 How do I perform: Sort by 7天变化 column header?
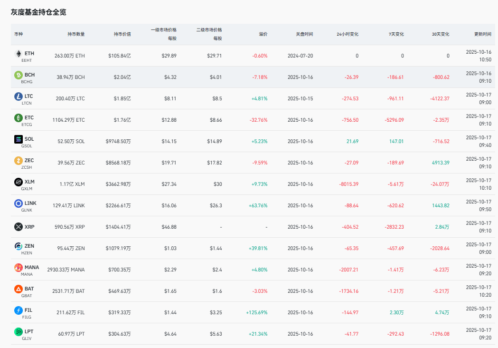(396, 34)
